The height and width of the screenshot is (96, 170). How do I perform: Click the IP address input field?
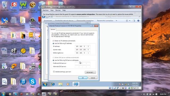coord(82,46)
